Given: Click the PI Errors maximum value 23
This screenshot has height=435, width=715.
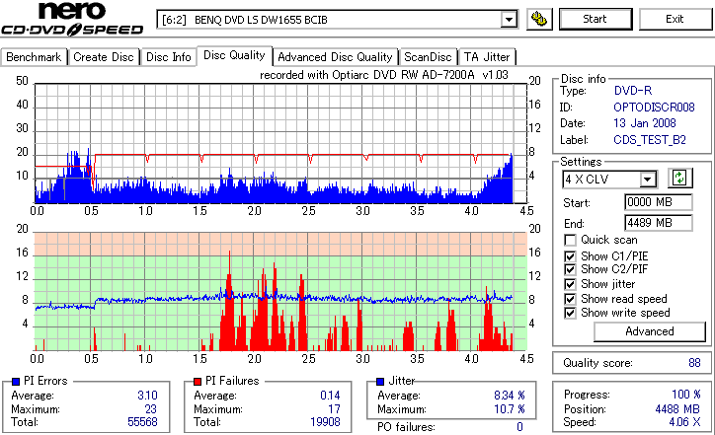Looking at the screenshot, I should pyautogui.click(x=150, y=409).
